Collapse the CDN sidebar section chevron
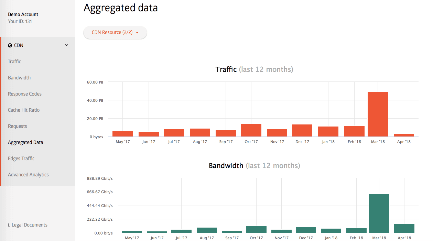The image size is (433, 241). (x=67, y=45)
